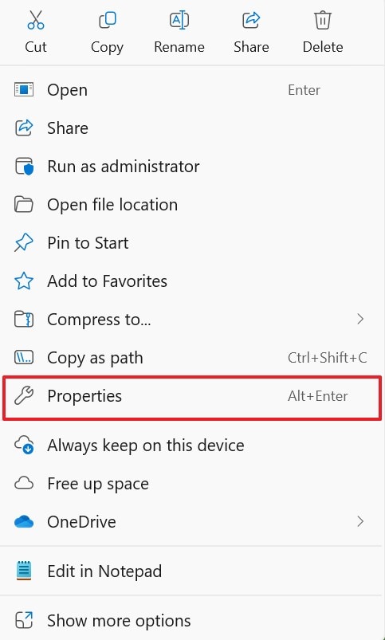Viewport: 385px width, 640px height.
Task: Click the Share menu entry below Open
Action: [x=192, y=128]
